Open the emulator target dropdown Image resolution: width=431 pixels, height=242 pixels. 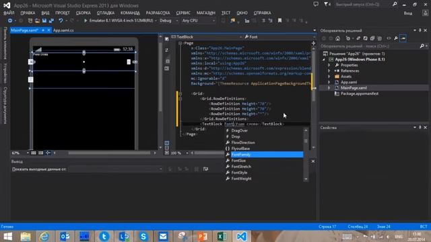(x=156, y=21)
